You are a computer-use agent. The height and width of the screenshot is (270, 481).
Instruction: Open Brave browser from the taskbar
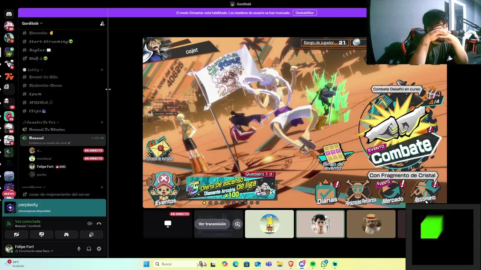coord(291,264)
